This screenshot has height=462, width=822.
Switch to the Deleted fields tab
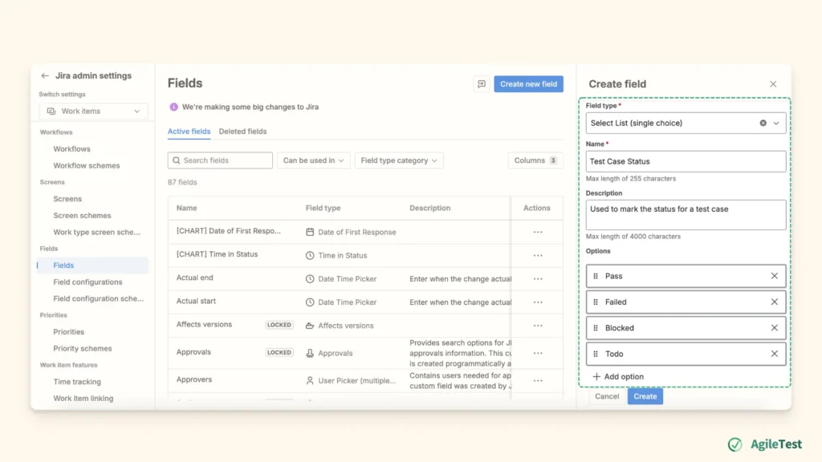[242, 132]
